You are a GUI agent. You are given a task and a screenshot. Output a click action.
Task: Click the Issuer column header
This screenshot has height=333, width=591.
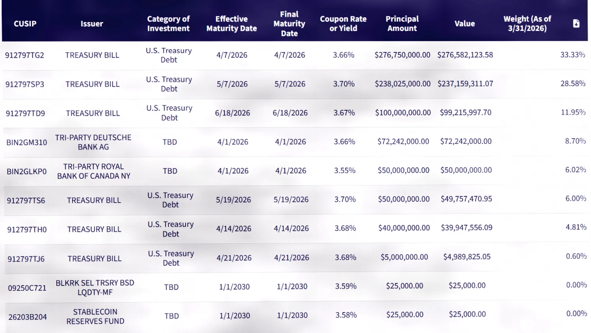click(x=92, y=24)
